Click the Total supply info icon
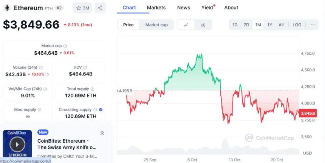 pyautogui.click(x=92, y=89)
